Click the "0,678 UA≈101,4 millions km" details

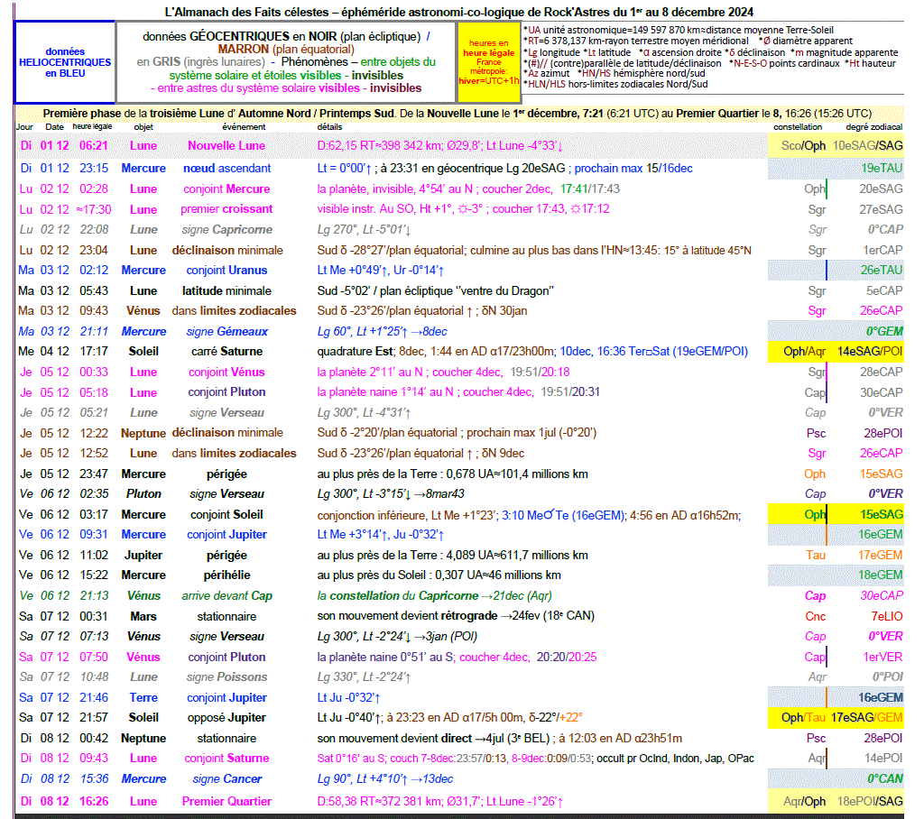click(517, 474)
